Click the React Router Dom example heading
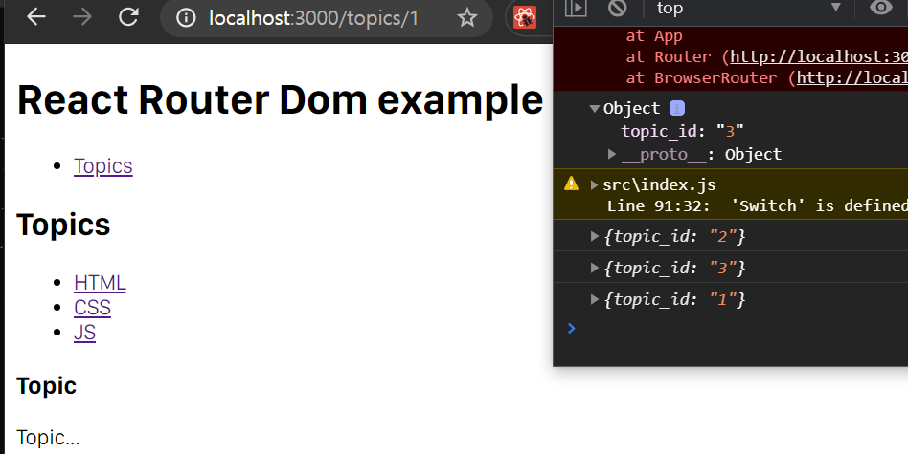Viewport: 908px width, 454px height. click(x=281, y=99)
